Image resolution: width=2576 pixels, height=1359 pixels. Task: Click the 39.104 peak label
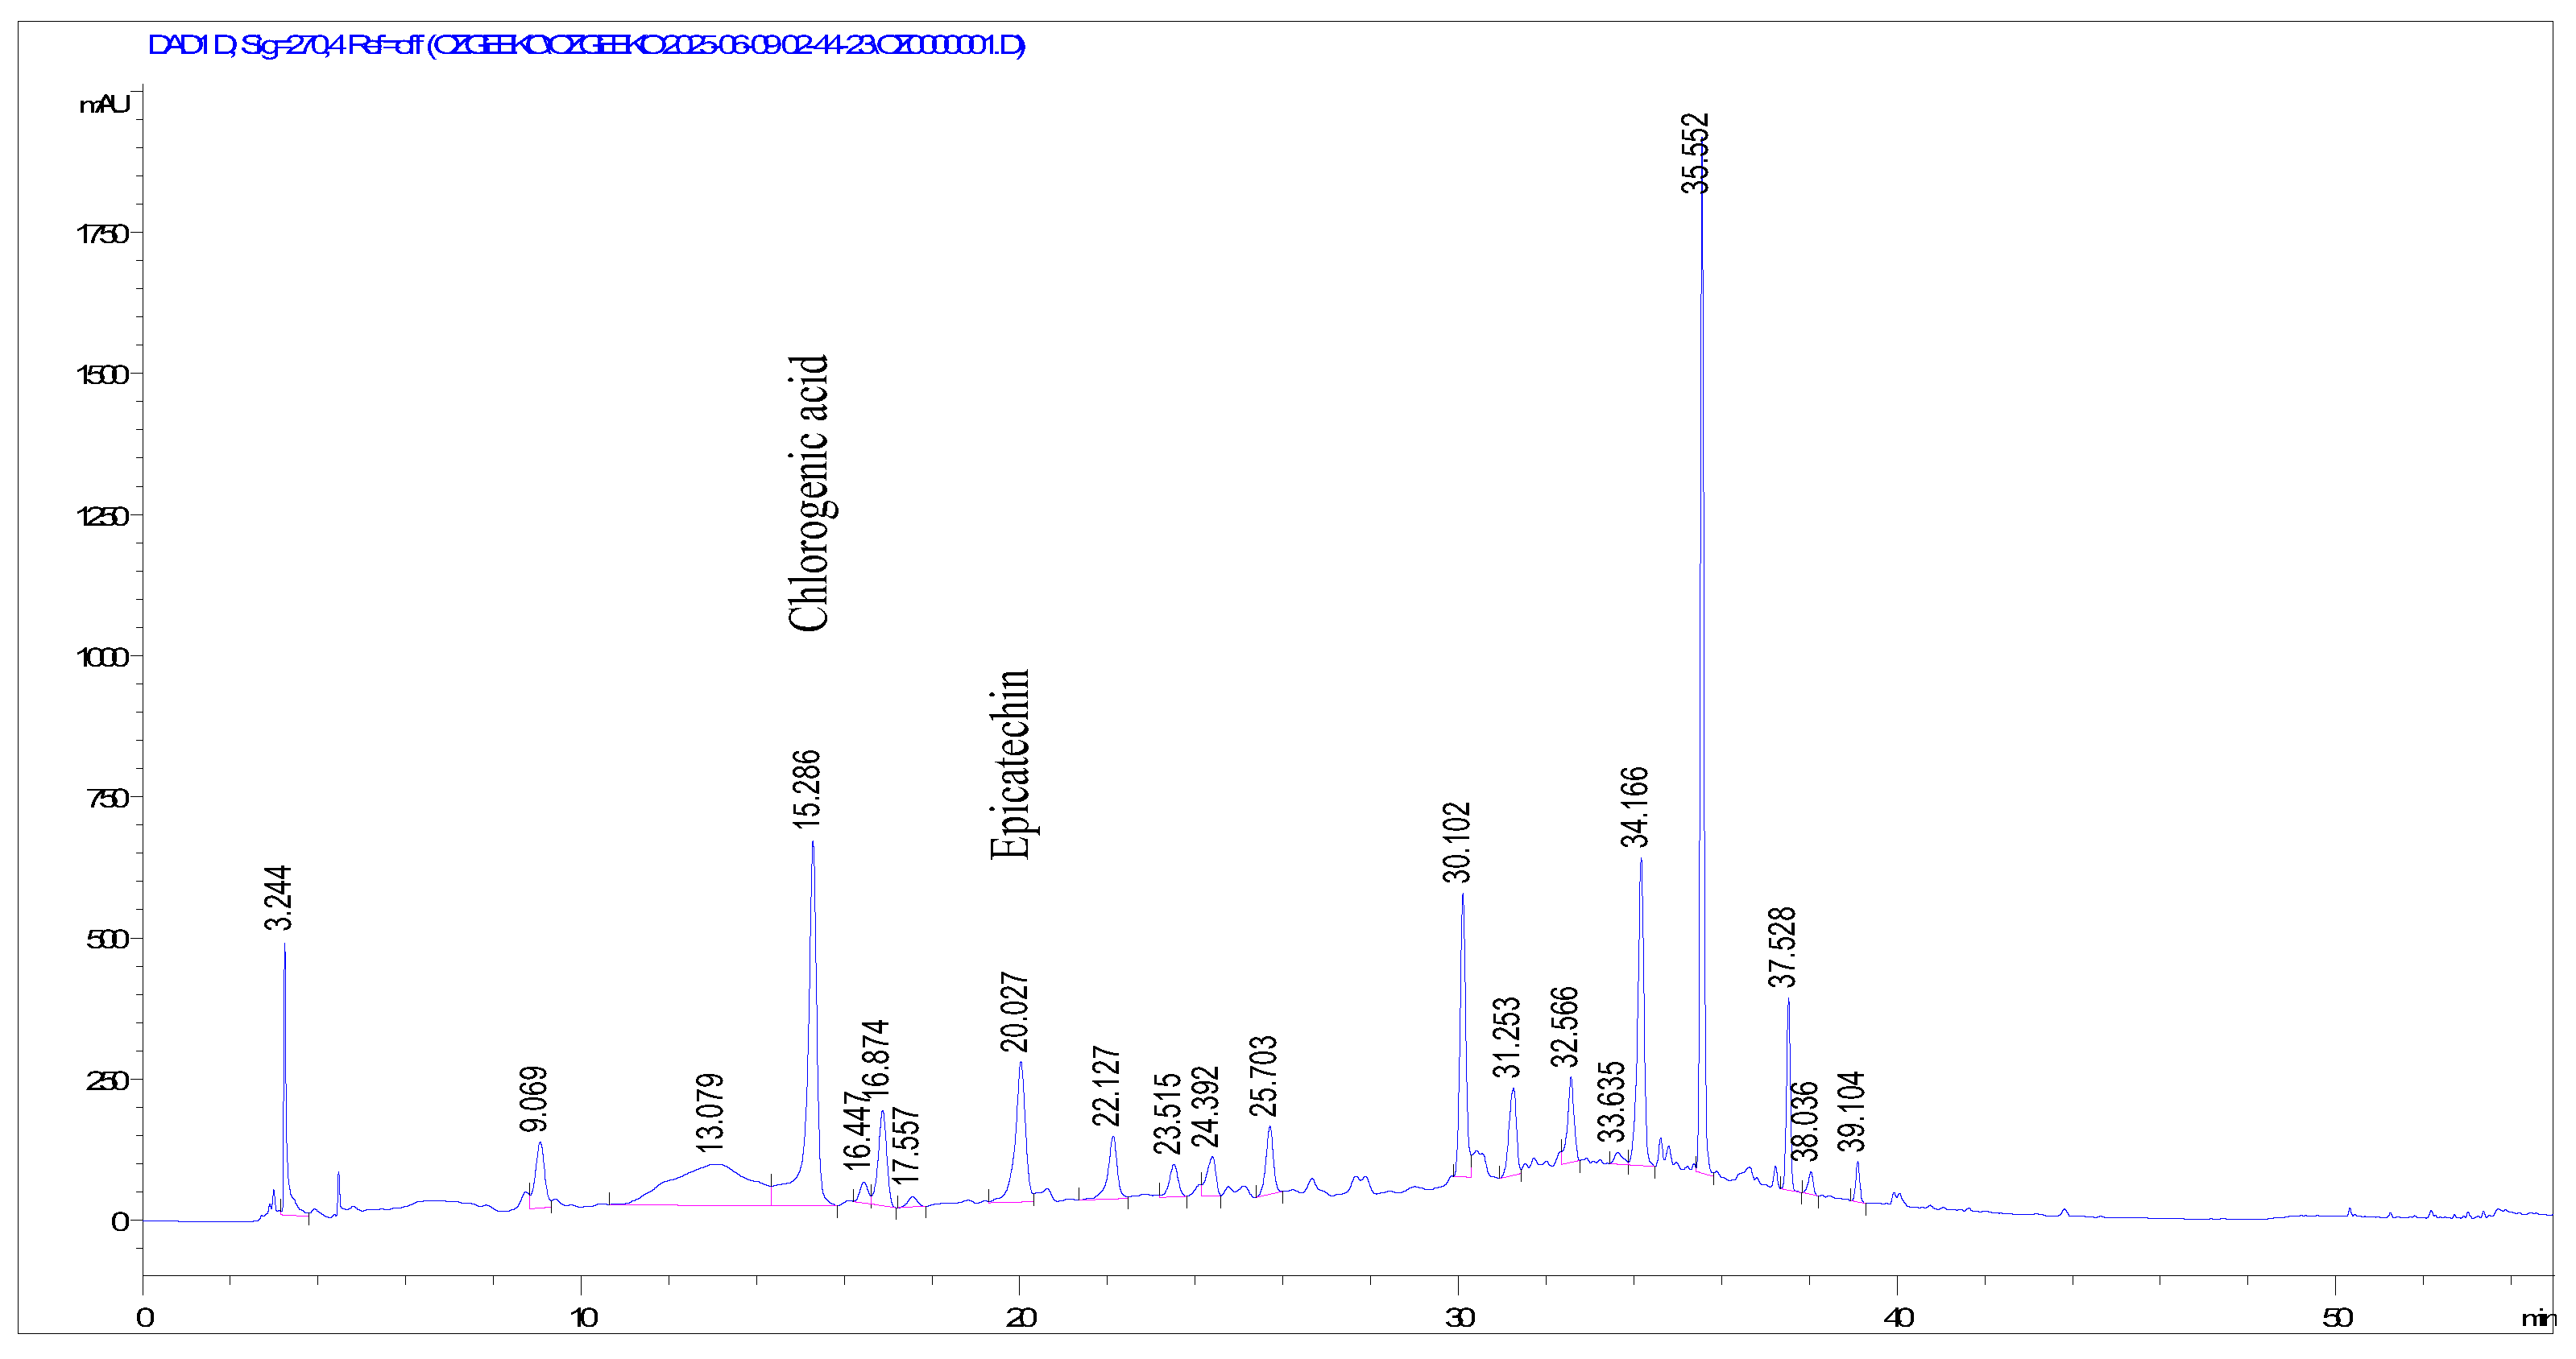[1851, 1111]
